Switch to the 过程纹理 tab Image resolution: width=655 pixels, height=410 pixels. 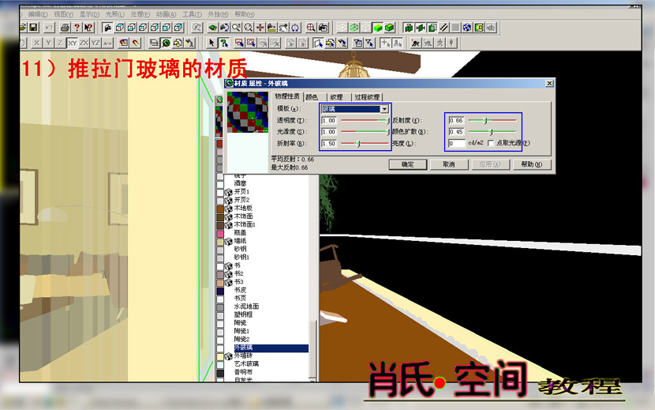(367, 97)
